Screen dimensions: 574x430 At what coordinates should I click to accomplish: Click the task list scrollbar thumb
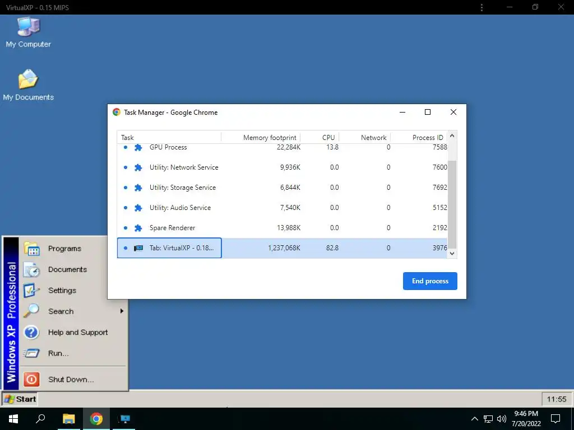pyautogui.click(x=452, y=204)
